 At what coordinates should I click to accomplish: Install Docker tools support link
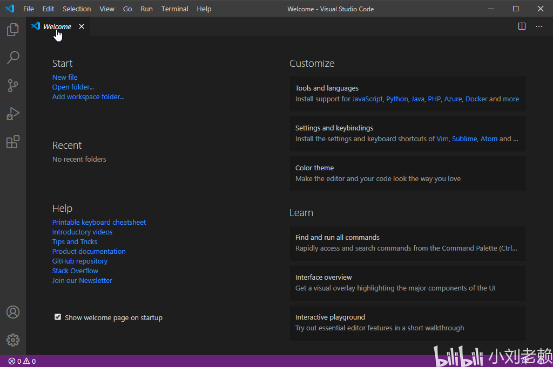coord(476,99)
